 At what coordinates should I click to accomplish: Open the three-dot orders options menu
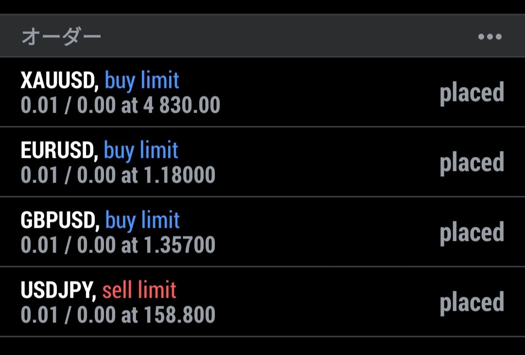pos(490,36)
